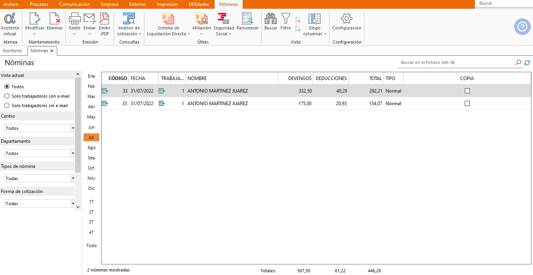Open the Asistente virtual Atenea
This screenshot has height=275, width=533.
(10, 24)
